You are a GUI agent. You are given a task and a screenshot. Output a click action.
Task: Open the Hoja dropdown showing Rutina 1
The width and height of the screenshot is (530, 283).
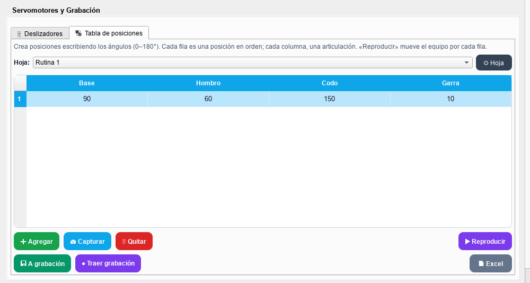[252, 63]
